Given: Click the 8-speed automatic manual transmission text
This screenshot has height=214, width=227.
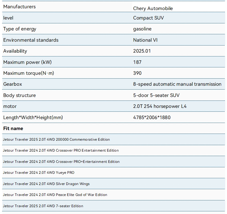Looking at the screenshot, I should [x=177, y=84].
